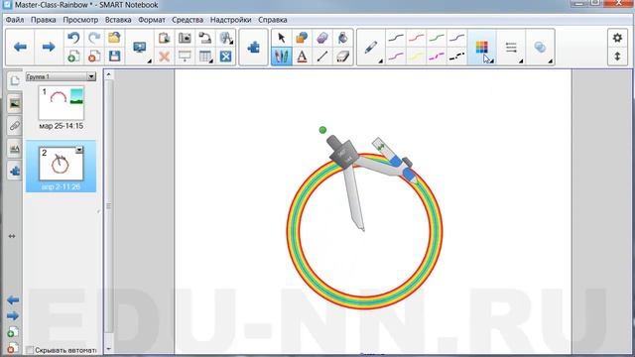Open the Просмотр menu
This screenshot has width=635, height=357.
[x=80, y=20]
